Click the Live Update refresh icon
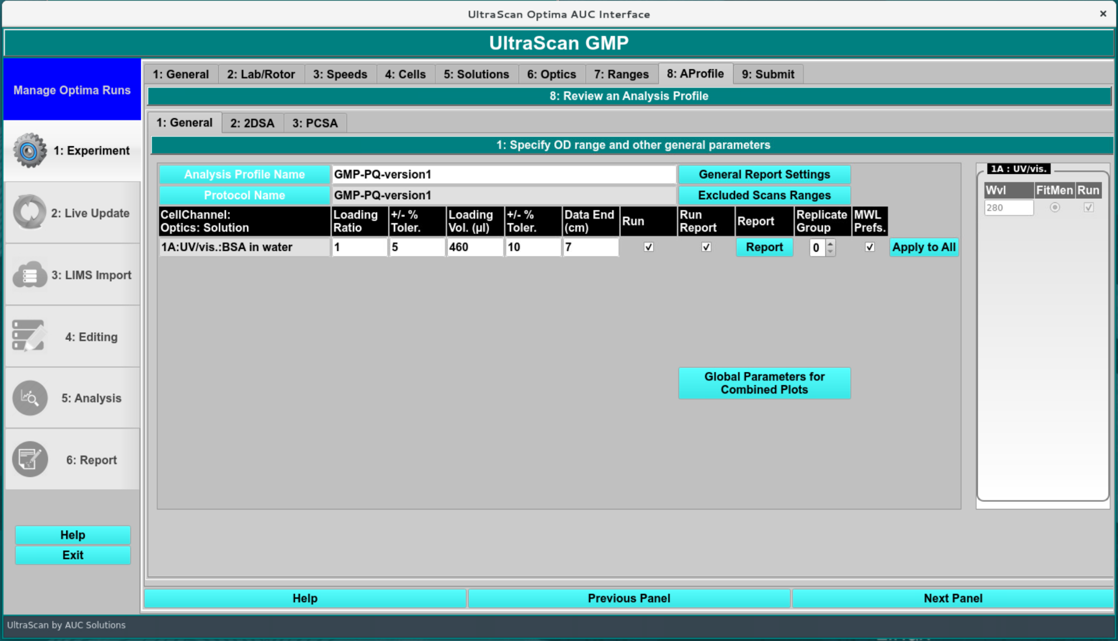This screenshot has height=641, width=1118. (29, 212)
